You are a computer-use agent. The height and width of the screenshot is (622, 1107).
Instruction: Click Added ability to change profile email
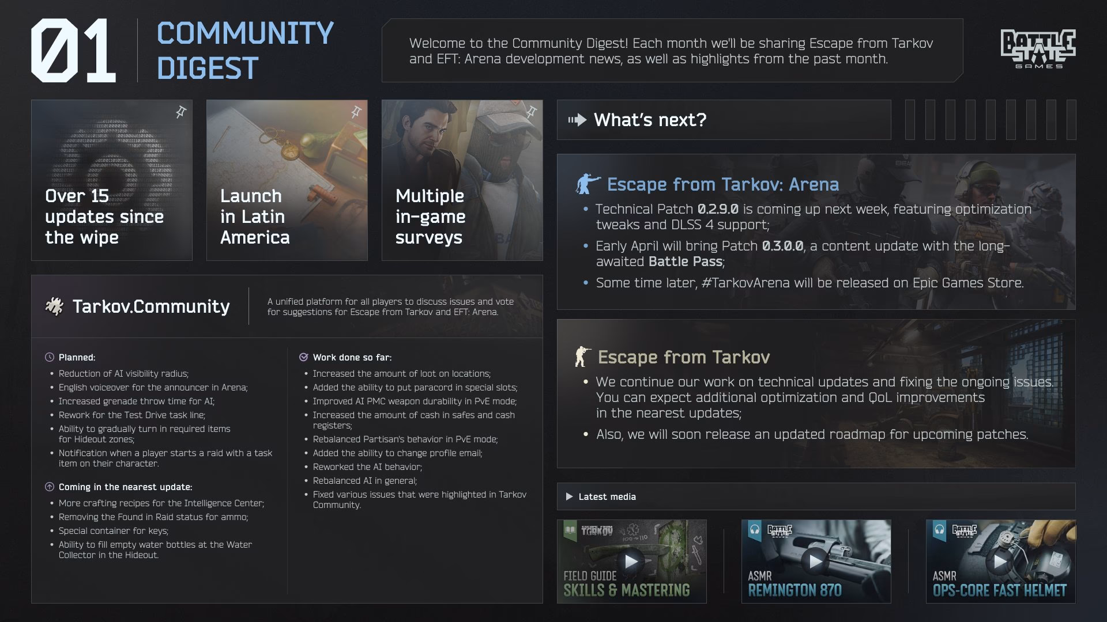397,453
